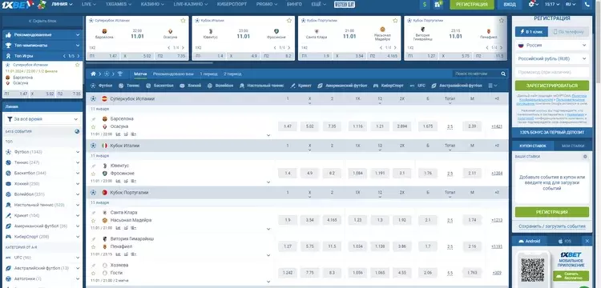Click the Промокод input field
Screen dimensions: 601x288
tap(552, 72)
